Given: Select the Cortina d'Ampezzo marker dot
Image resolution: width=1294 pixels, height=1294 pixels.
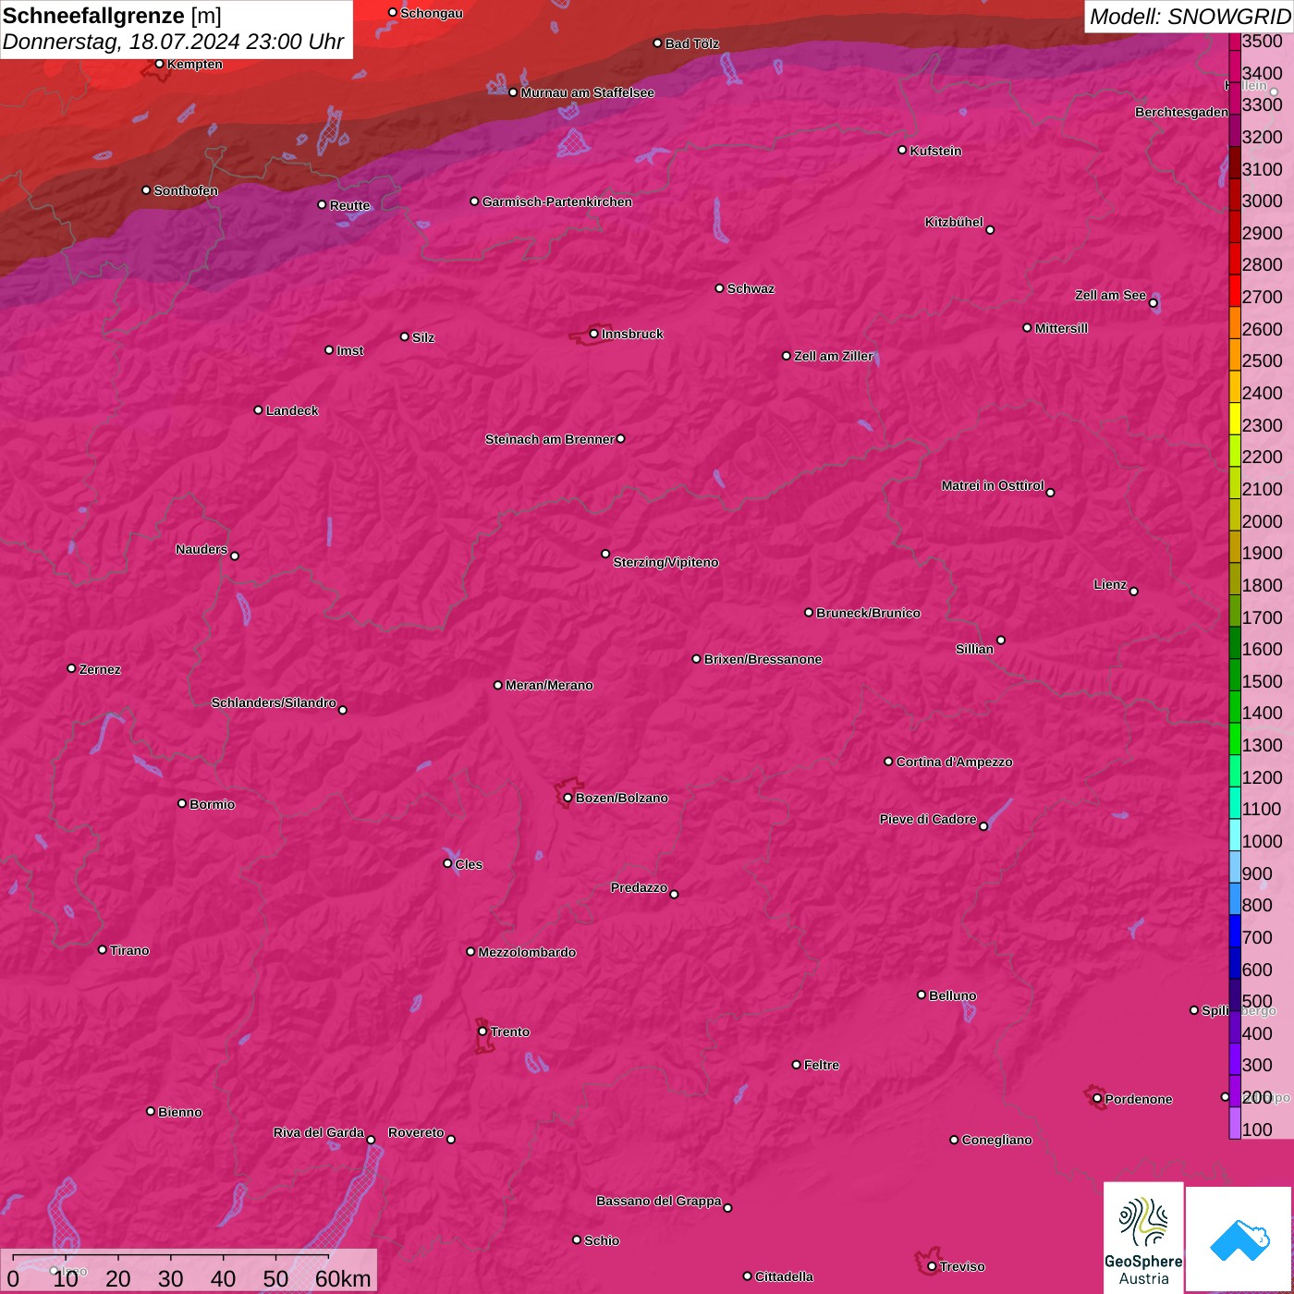Looking at the screenshot, I should click(x=888, y=762).
